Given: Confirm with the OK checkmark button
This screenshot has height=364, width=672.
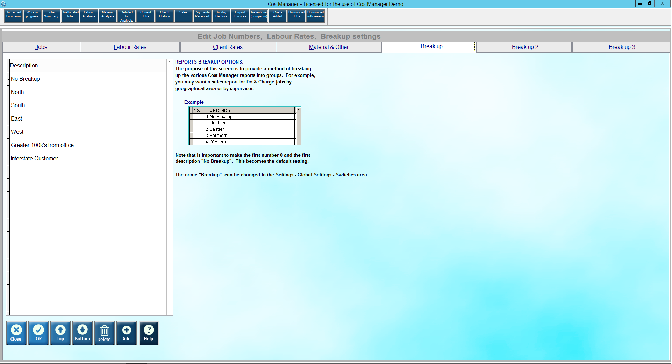Looking at the screenshot, I should point(38,333).
